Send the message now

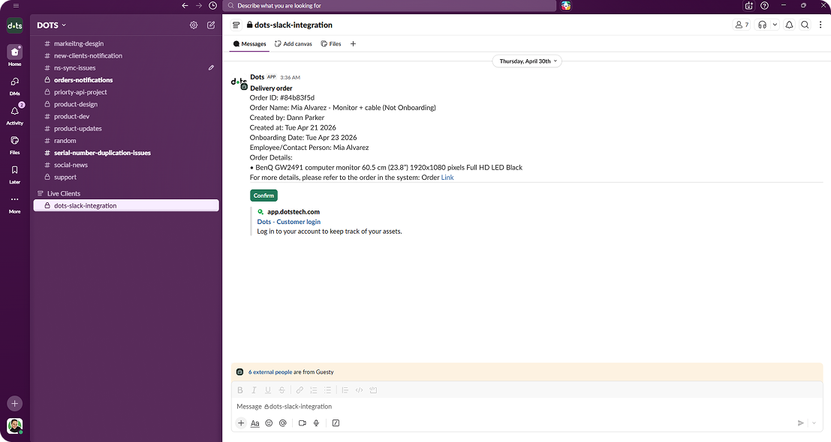(x=801, y=423)
